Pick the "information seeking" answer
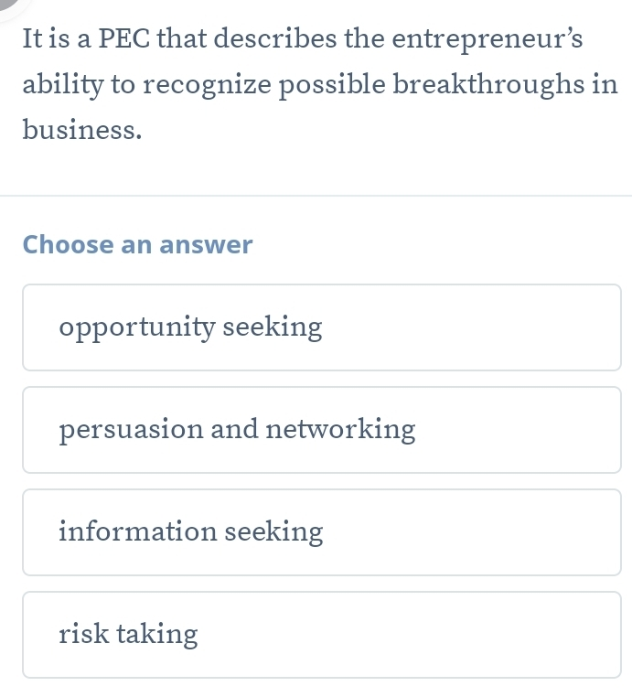The height and width of the screenshot is (697, 632). [x=322, y=532]
